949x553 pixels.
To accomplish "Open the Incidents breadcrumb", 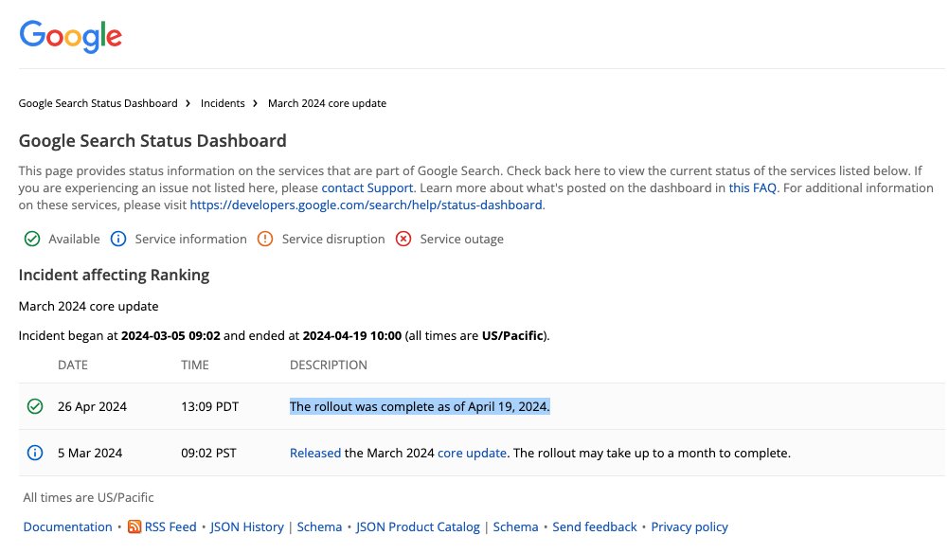I will click(223, 103).
